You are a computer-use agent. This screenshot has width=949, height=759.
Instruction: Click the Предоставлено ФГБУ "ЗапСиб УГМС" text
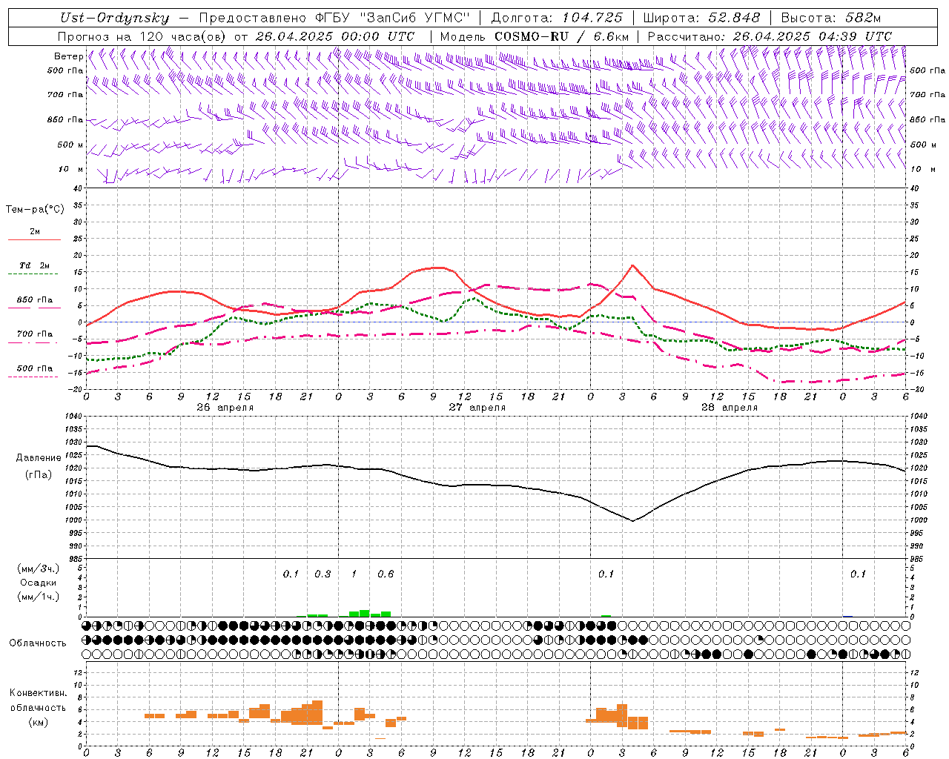point(334,18)
